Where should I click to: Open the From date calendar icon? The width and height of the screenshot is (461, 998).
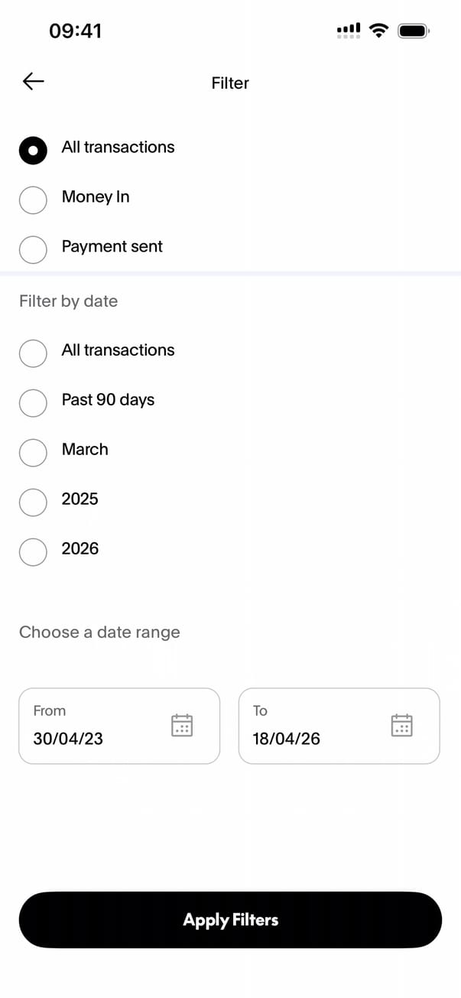(x=182, y=725)
